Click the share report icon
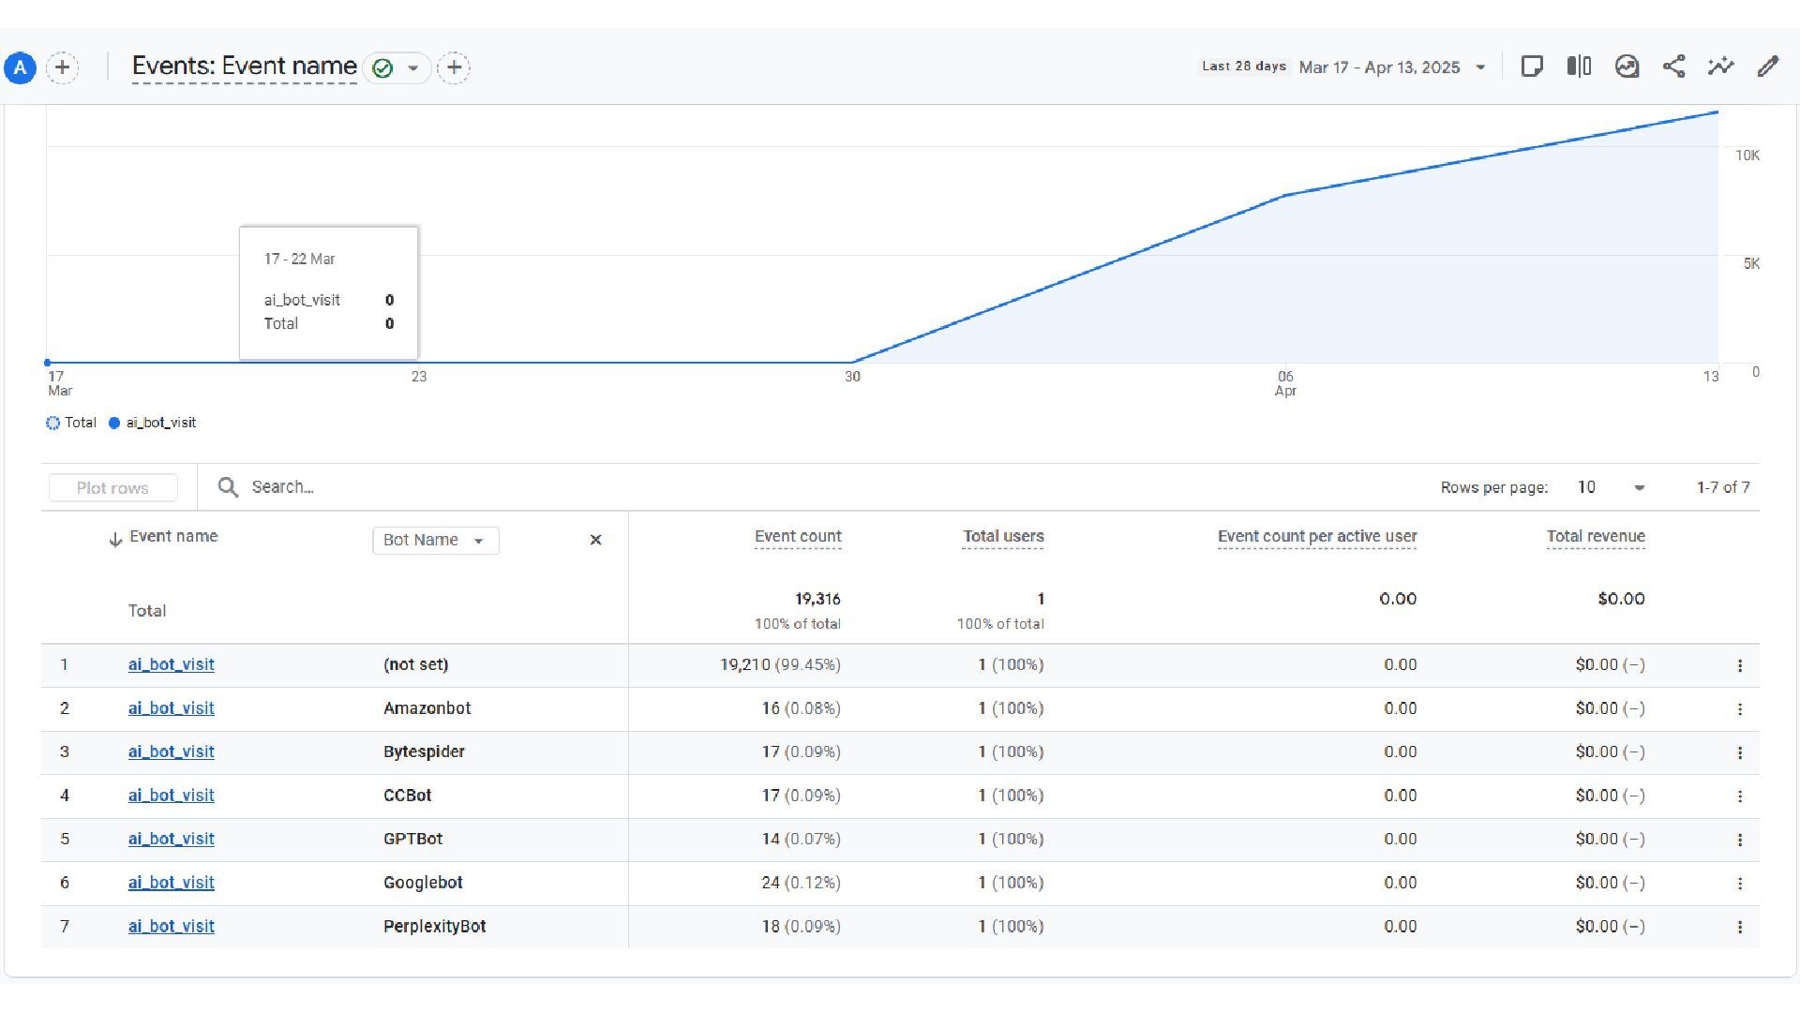This screenshot has width=1800, height=1012. tap(1673, 67)
